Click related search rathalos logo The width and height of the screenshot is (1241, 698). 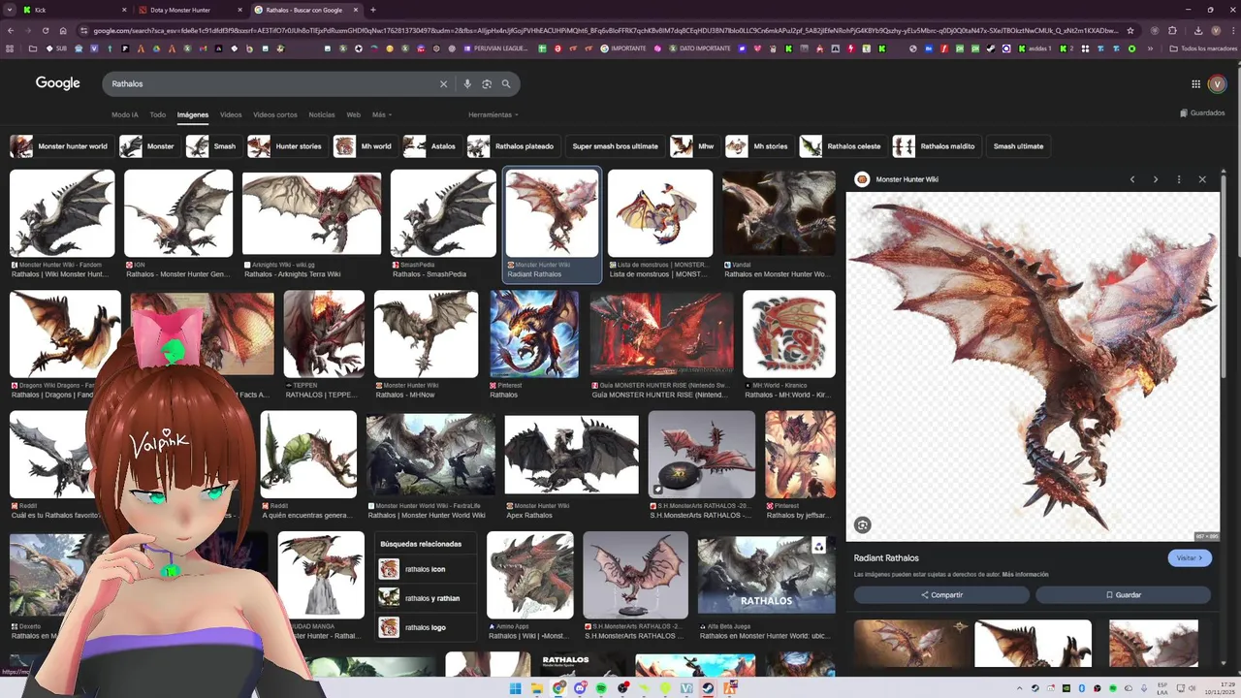click(x=425, y=627)
